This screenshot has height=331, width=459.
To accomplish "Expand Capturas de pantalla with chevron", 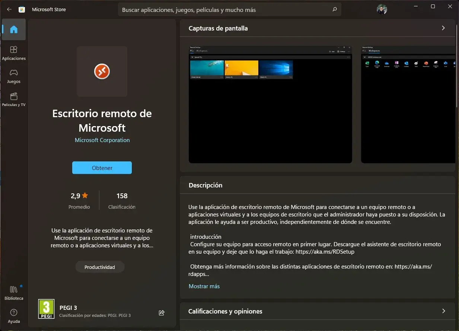I will pos(443,28).
